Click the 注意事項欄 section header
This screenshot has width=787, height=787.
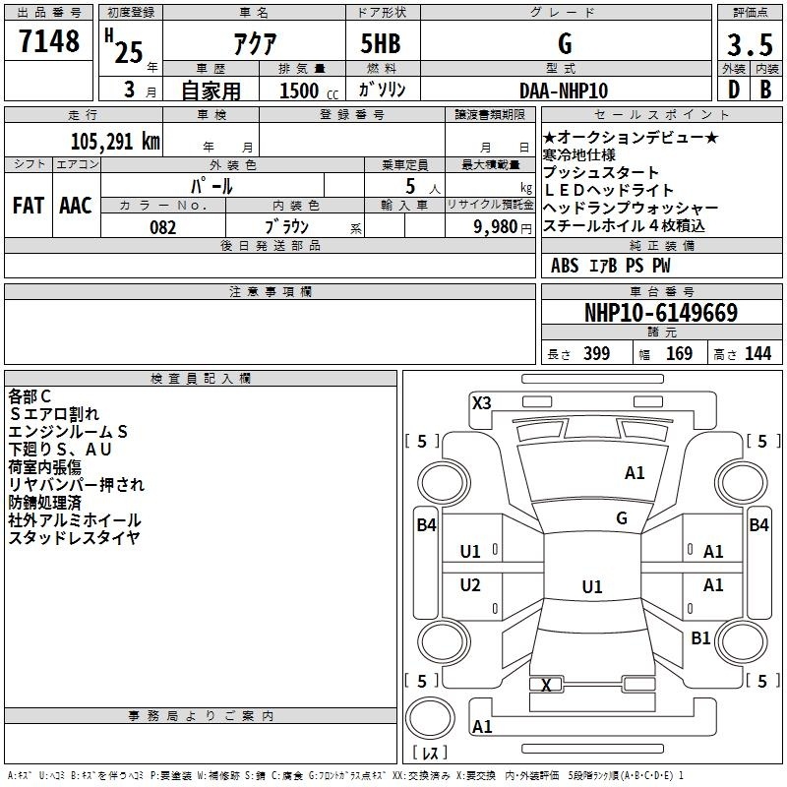[x=271, y=291]
